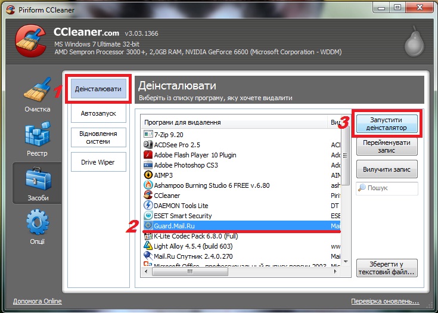Click the DAEMON Tools Lite lightning icon
The width and height of the screenshot is (438, 313).
tap(148, 206)
